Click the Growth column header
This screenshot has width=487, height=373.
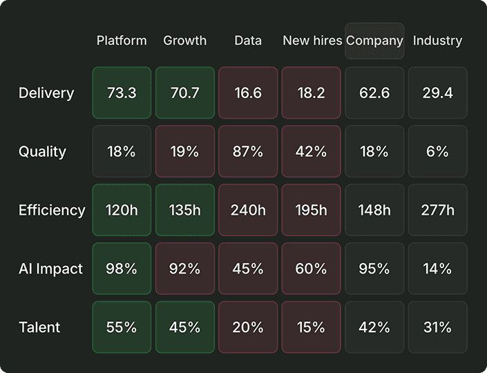185,41
